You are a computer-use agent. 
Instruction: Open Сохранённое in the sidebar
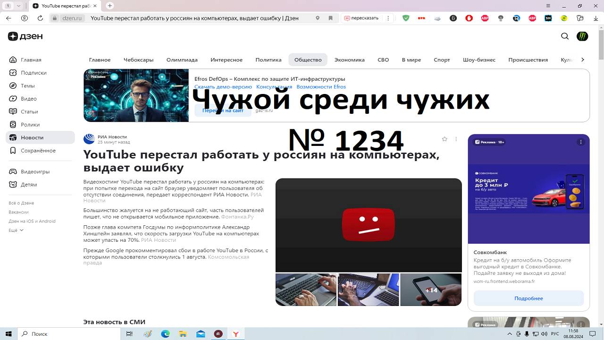click(x=40, y=151)
